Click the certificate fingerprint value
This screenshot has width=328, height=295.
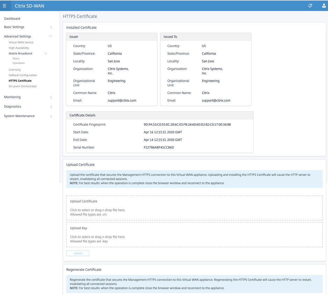(187, 125)
